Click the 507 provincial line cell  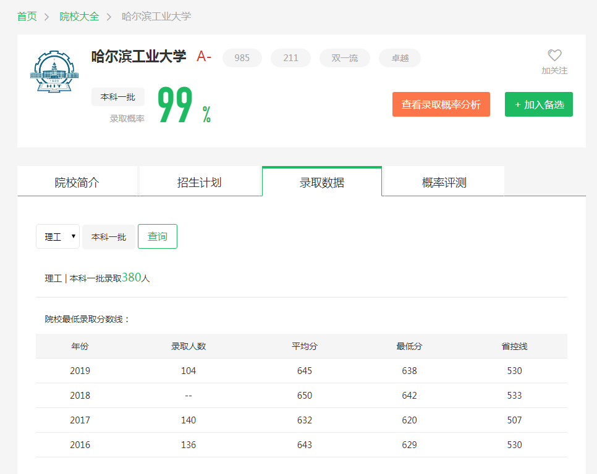point(514,420)
